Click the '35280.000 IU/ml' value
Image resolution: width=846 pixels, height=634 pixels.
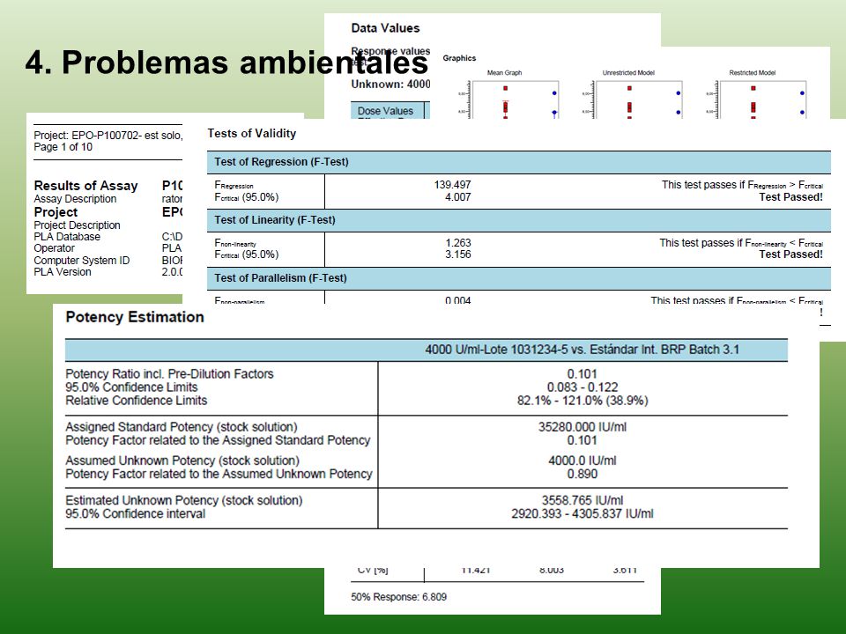583,427
